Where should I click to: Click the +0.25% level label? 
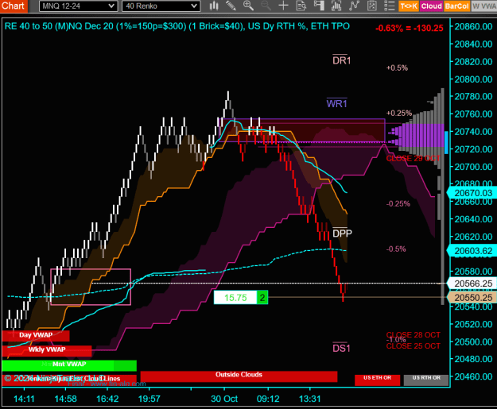398,113
